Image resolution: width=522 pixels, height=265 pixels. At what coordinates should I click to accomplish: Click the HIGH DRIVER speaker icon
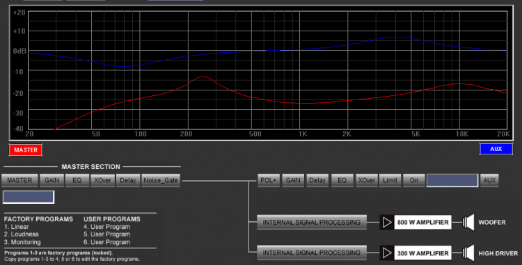tap(468, 253)
